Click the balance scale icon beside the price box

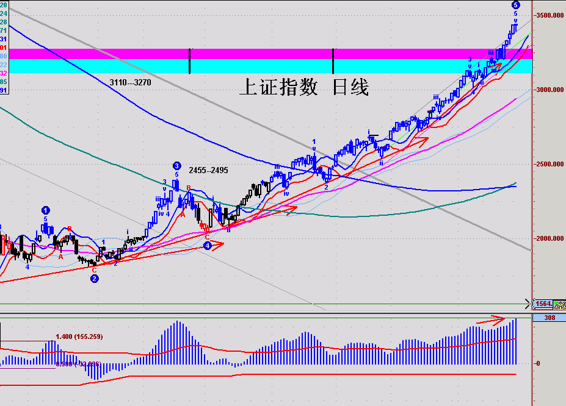(560, 304)
